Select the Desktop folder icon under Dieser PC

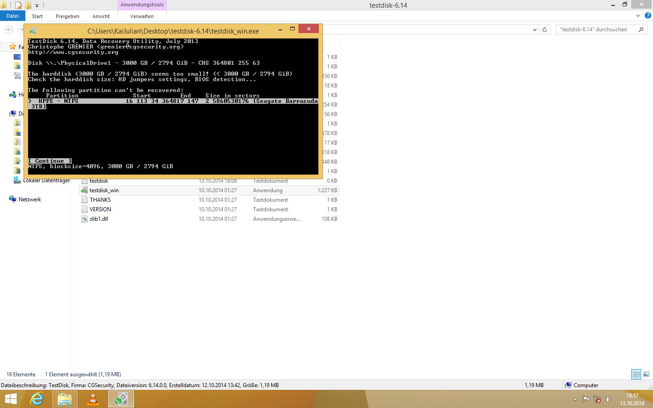click(17, 132)
